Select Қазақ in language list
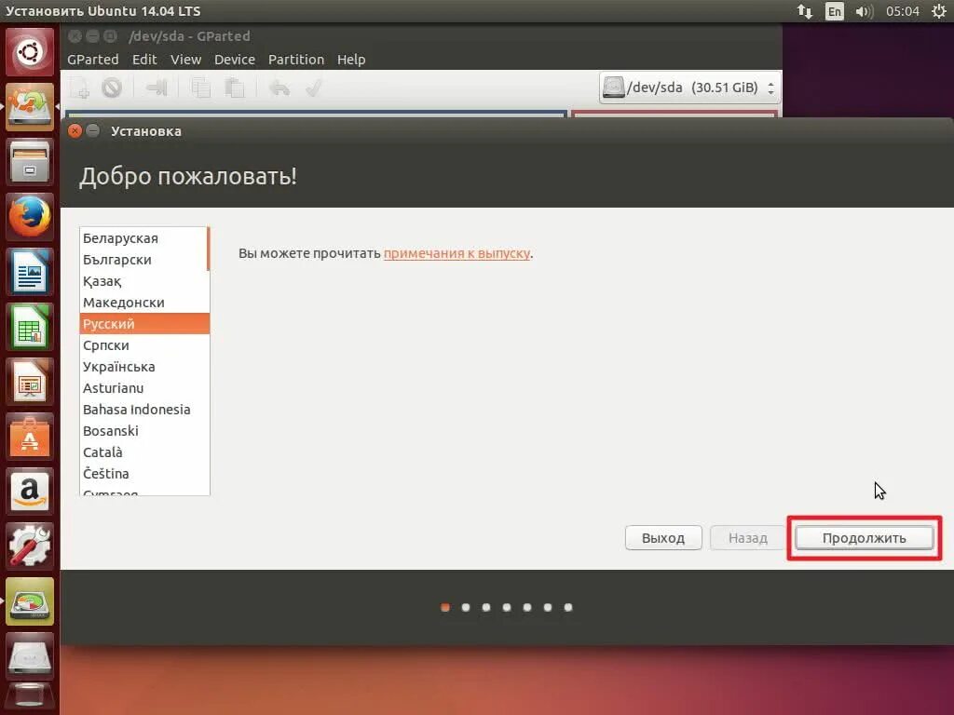Screen dimensions: 954x715 tap(143, 281)
